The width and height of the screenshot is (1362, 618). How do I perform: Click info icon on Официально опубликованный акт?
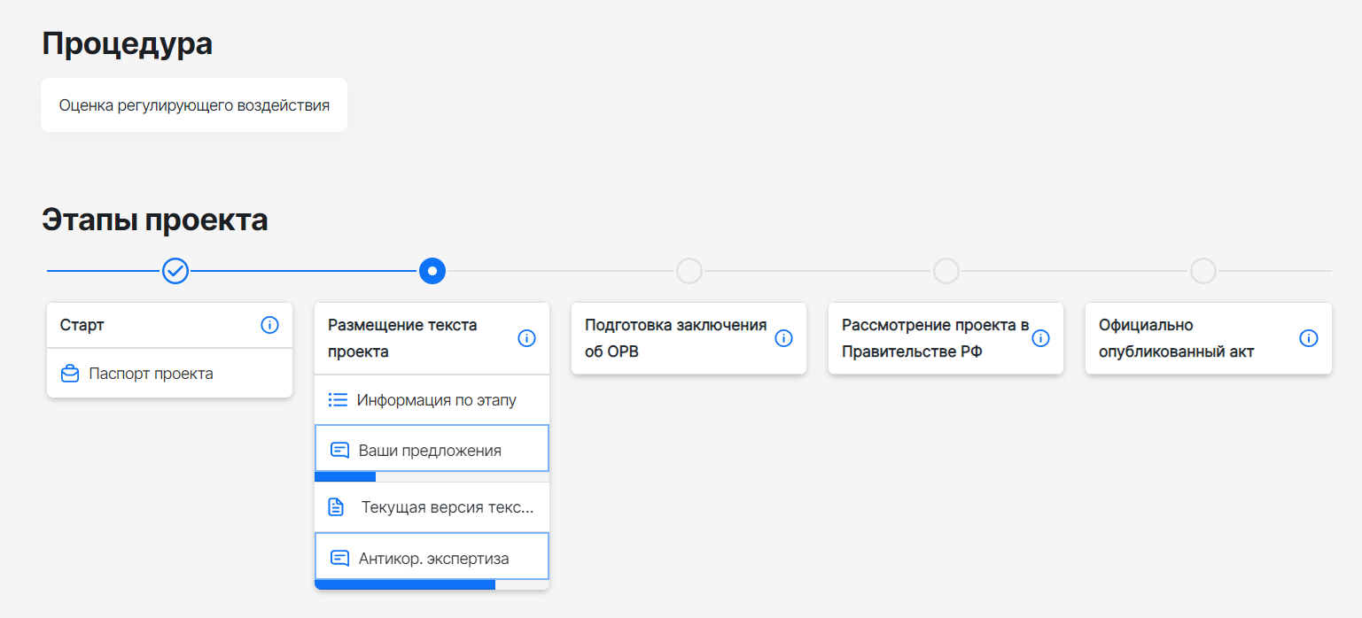click(1309, 338)
